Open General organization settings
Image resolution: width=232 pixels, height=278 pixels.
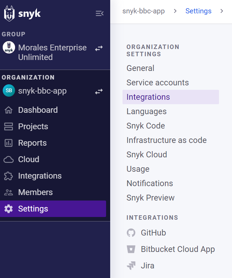point(140,68)
